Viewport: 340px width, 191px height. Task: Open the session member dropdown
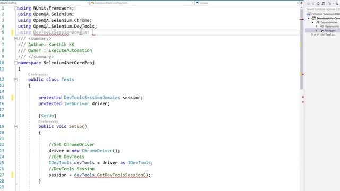pyautogui.click(x=297, y=3)
